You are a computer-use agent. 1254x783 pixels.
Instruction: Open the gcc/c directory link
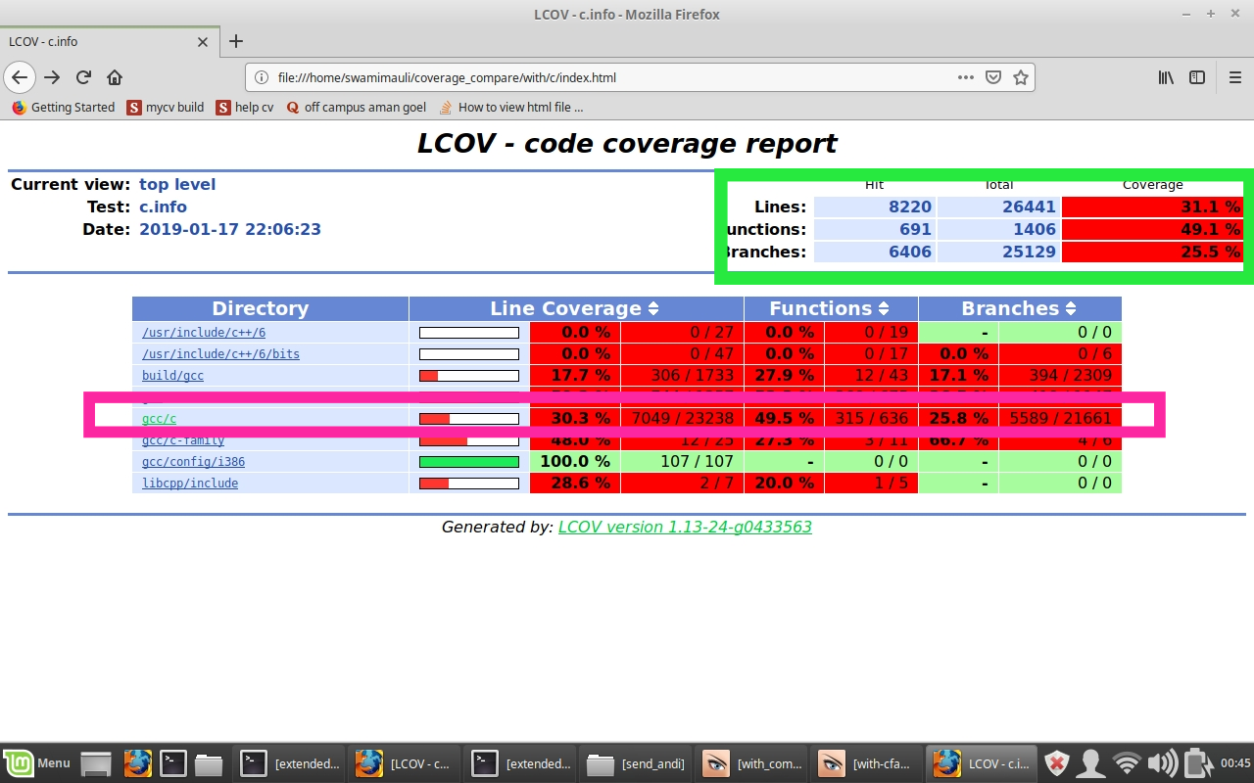[159, 419]
